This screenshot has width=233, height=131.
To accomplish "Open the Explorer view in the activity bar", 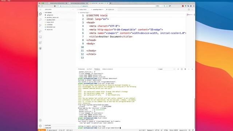I will tap(40, 14).
